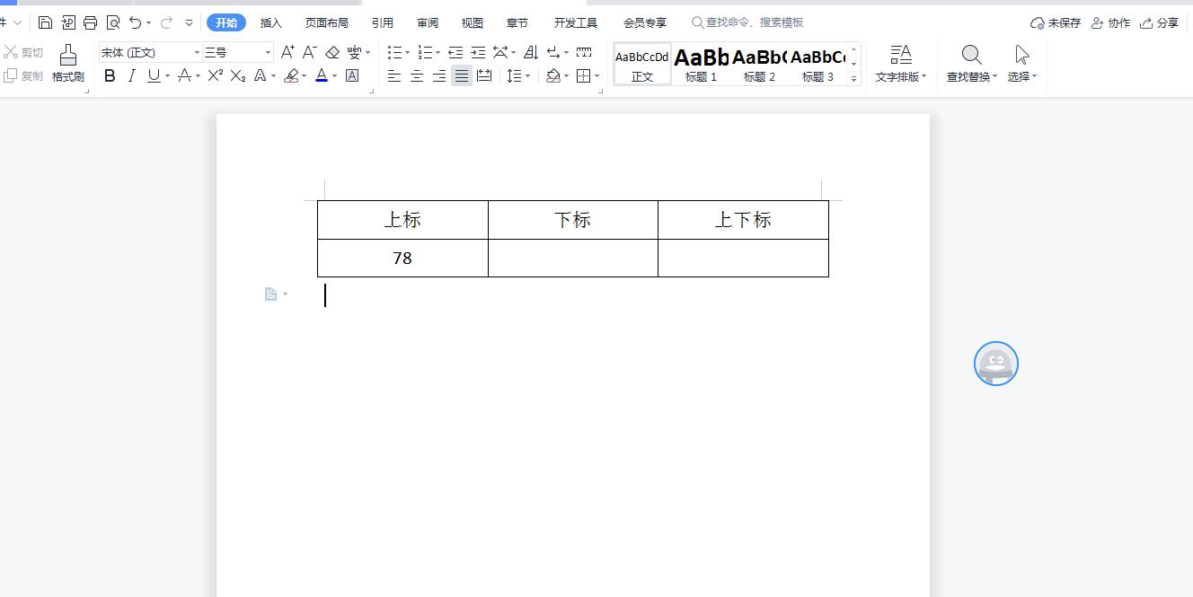Switch to the 页面布局 (Page Layout) tab

pyautogui.click(x=326, y=22)
